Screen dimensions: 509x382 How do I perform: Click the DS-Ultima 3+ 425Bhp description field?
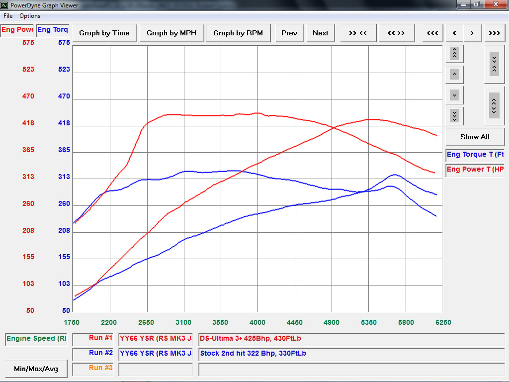pyautogui.click(x=351, y=339)
